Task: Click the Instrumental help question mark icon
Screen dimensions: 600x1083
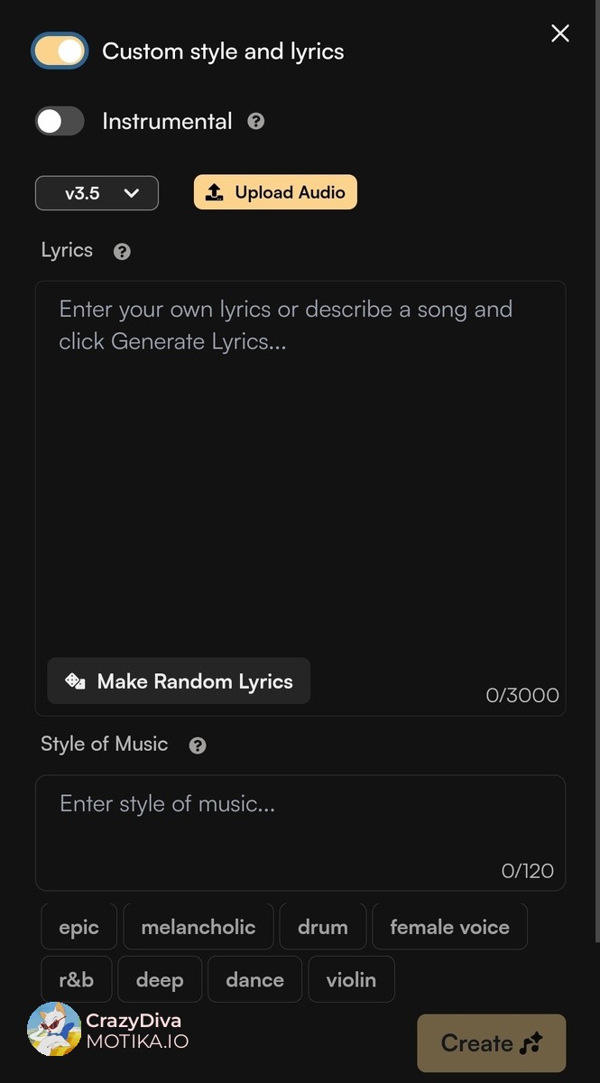Action: tap(256, 121)
